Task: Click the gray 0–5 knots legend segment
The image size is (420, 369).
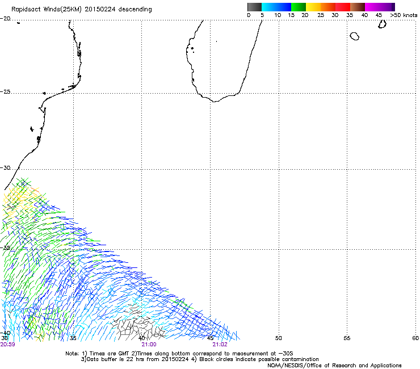Action: coord(254,7)
